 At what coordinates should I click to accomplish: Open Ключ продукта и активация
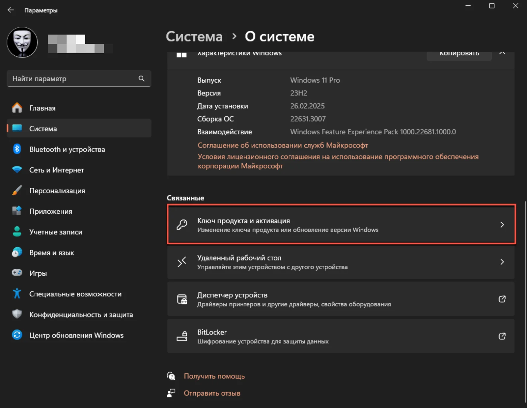[341, 225]
